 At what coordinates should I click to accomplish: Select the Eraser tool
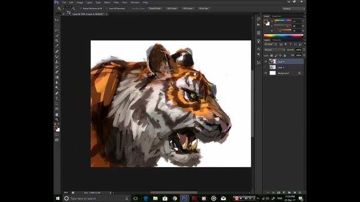(x=57, y=72)
